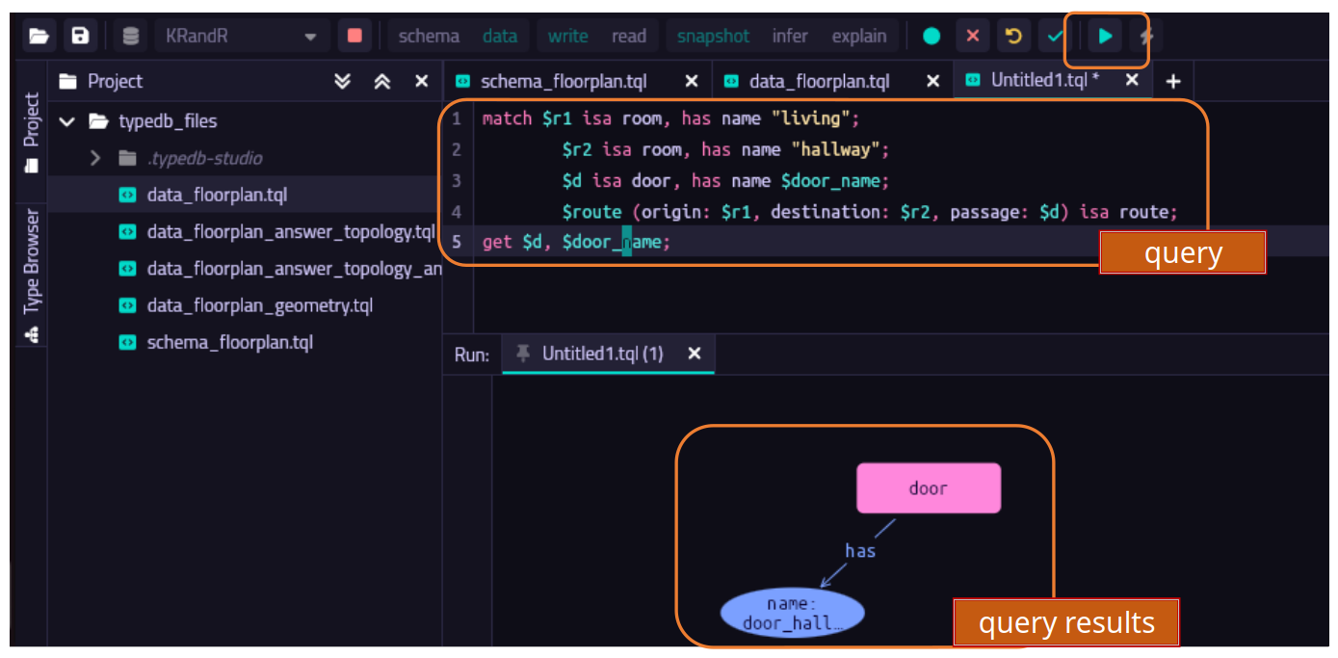
Task: Collapse the typedb_files folder
Action: (66, 121)
